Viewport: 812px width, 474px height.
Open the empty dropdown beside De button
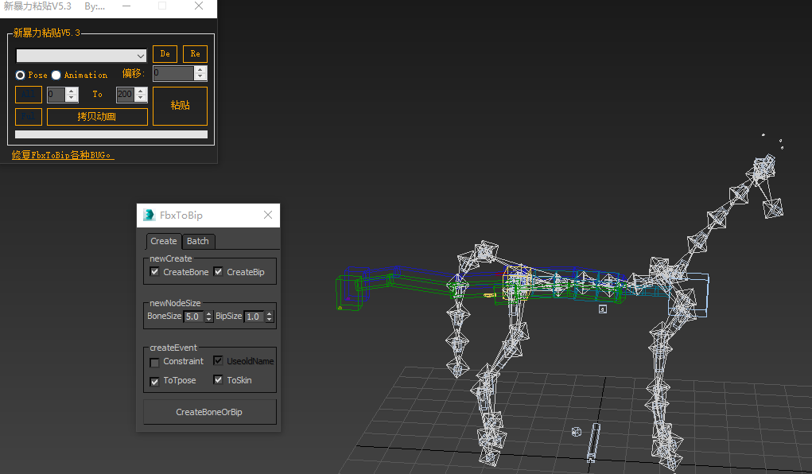(81, 55)
